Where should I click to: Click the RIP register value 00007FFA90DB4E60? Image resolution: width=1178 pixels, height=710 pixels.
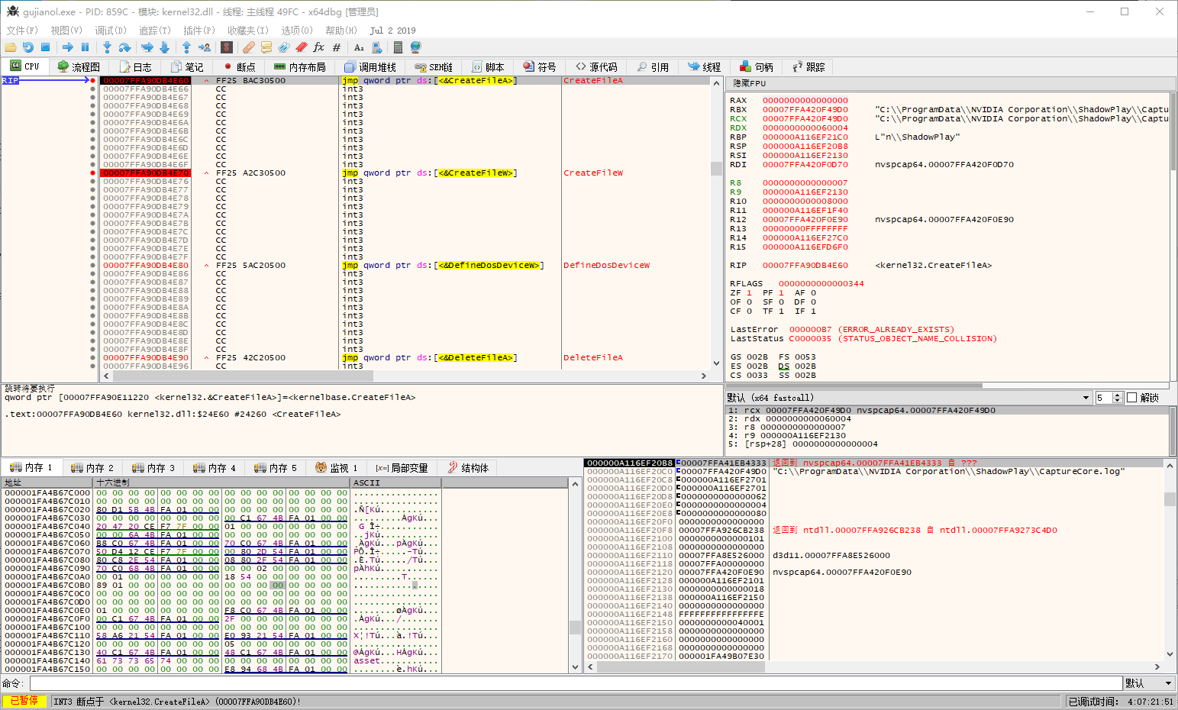click(805, 266)
